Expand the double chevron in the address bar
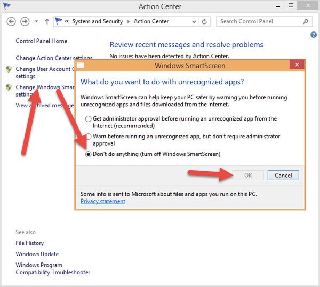The height and width of the screenshot is (287, 320). (x=67, y=21)
